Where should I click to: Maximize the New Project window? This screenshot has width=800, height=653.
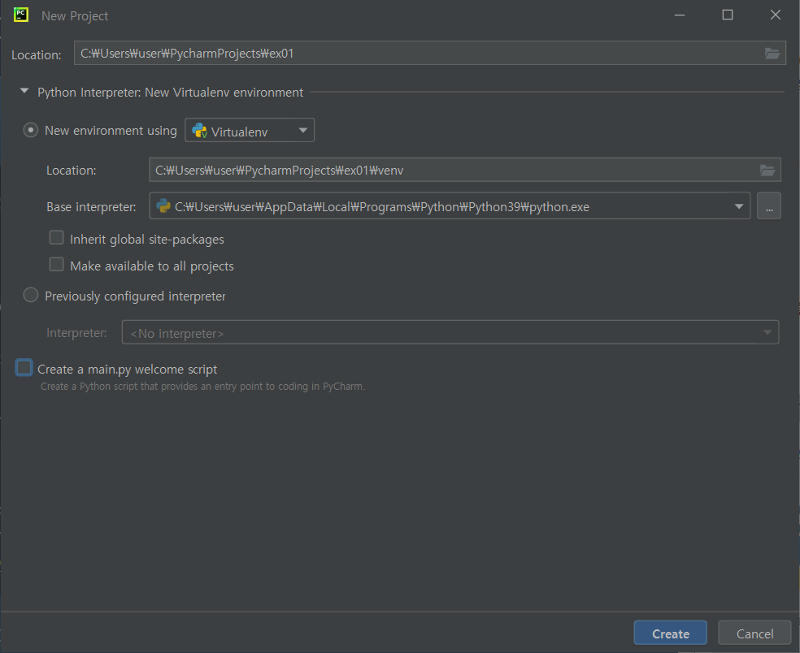point(728,15)
